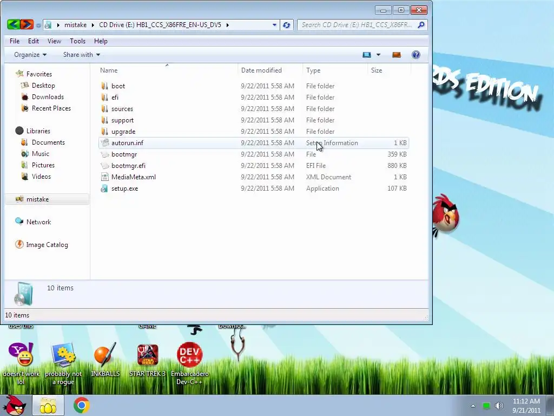Open the address bar history dropdown

tap(274, 25)
